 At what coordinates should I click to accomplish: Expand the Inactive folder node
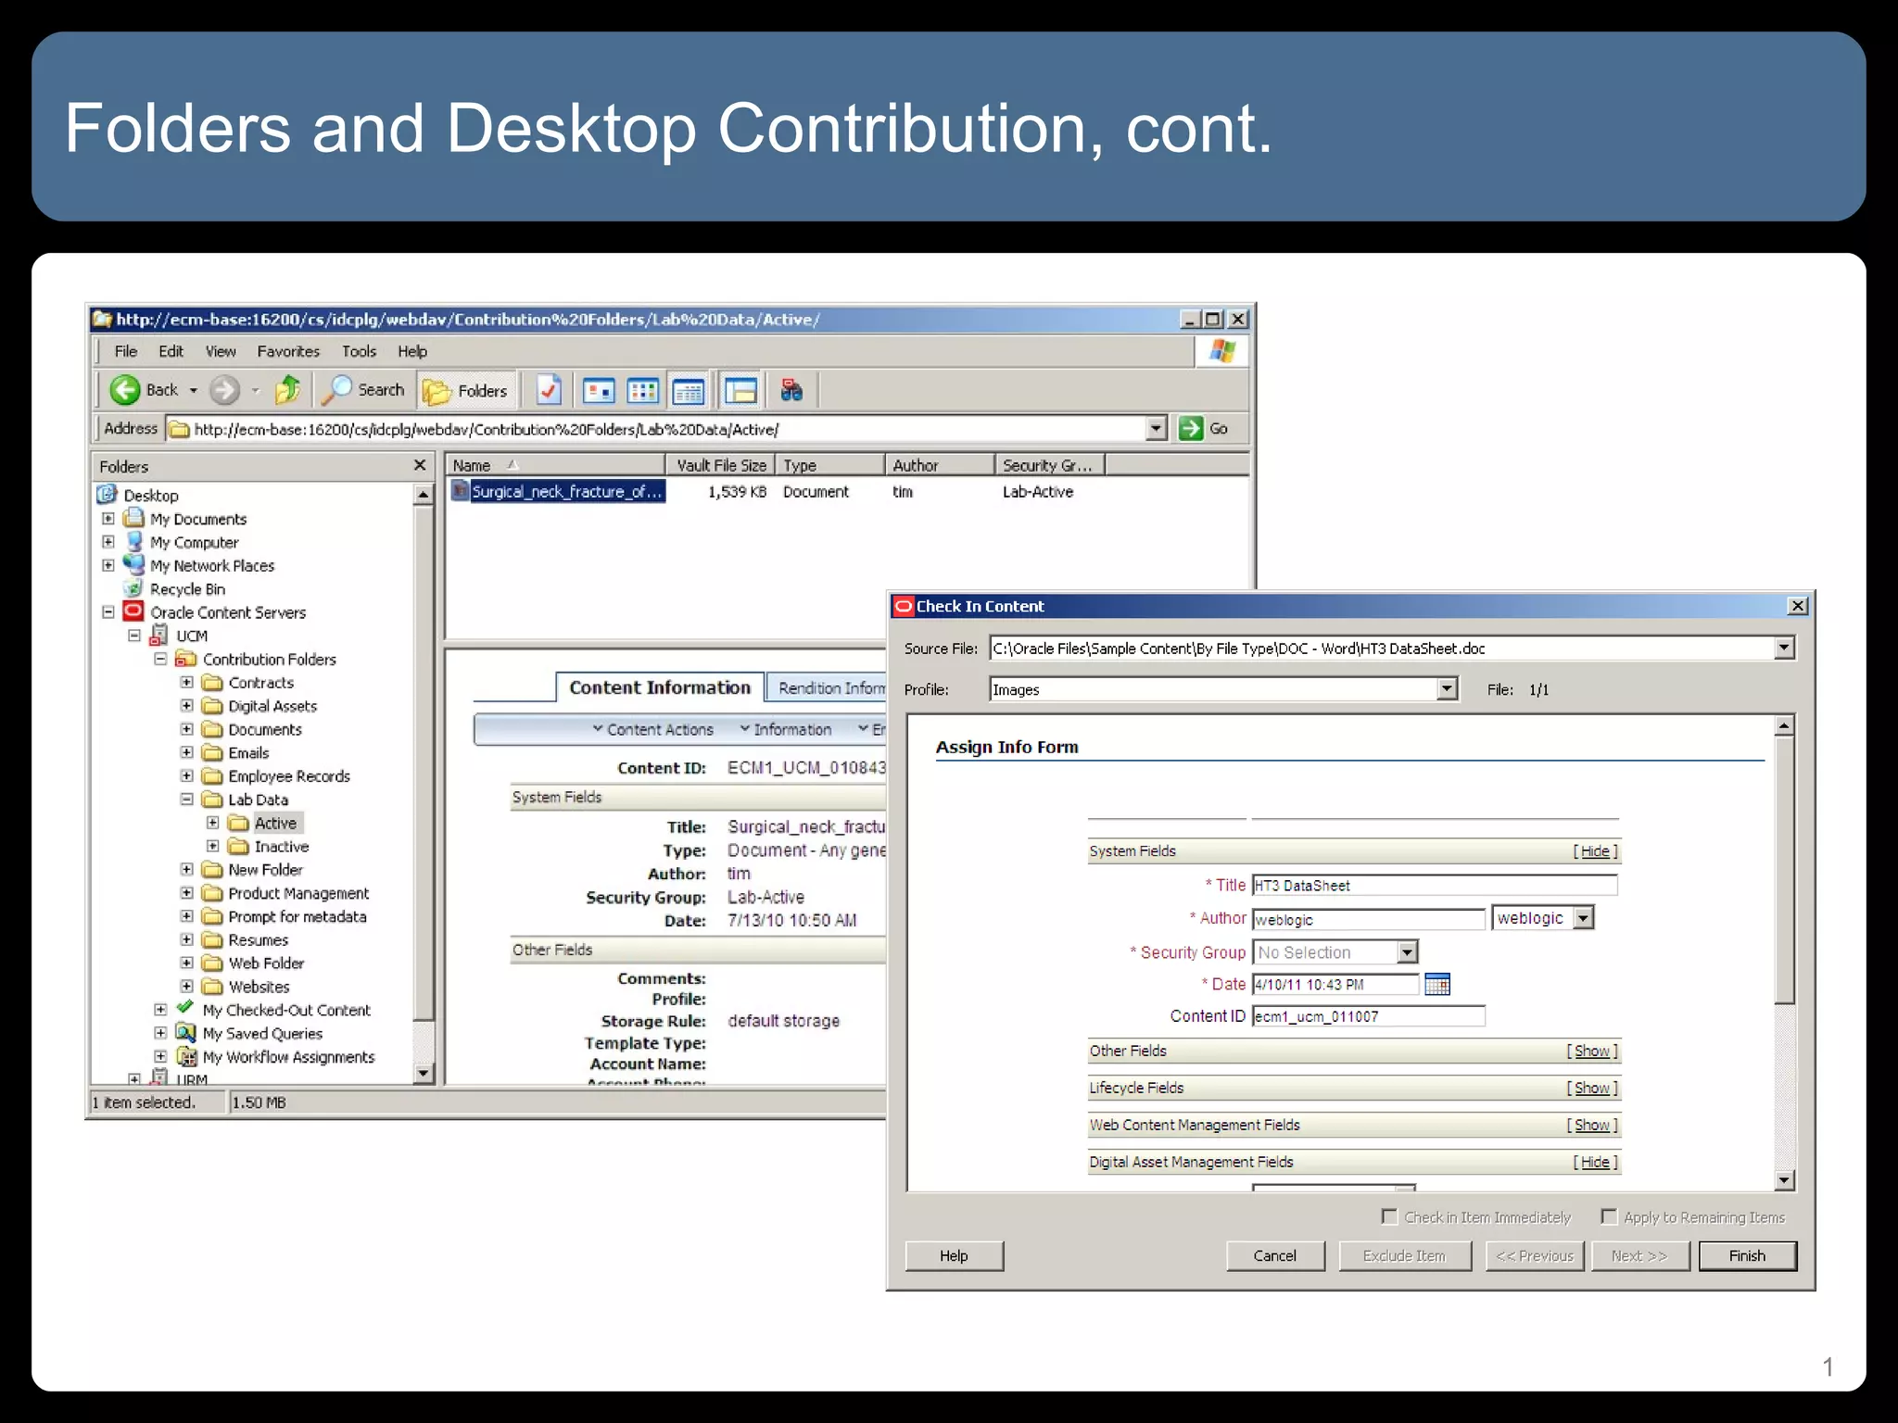point(212,845)
